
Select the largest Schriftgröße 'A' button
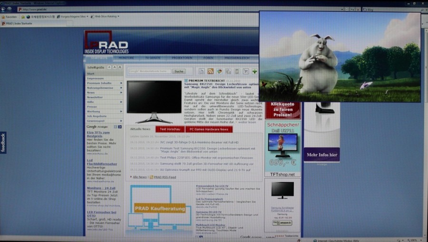click(119, 67)
